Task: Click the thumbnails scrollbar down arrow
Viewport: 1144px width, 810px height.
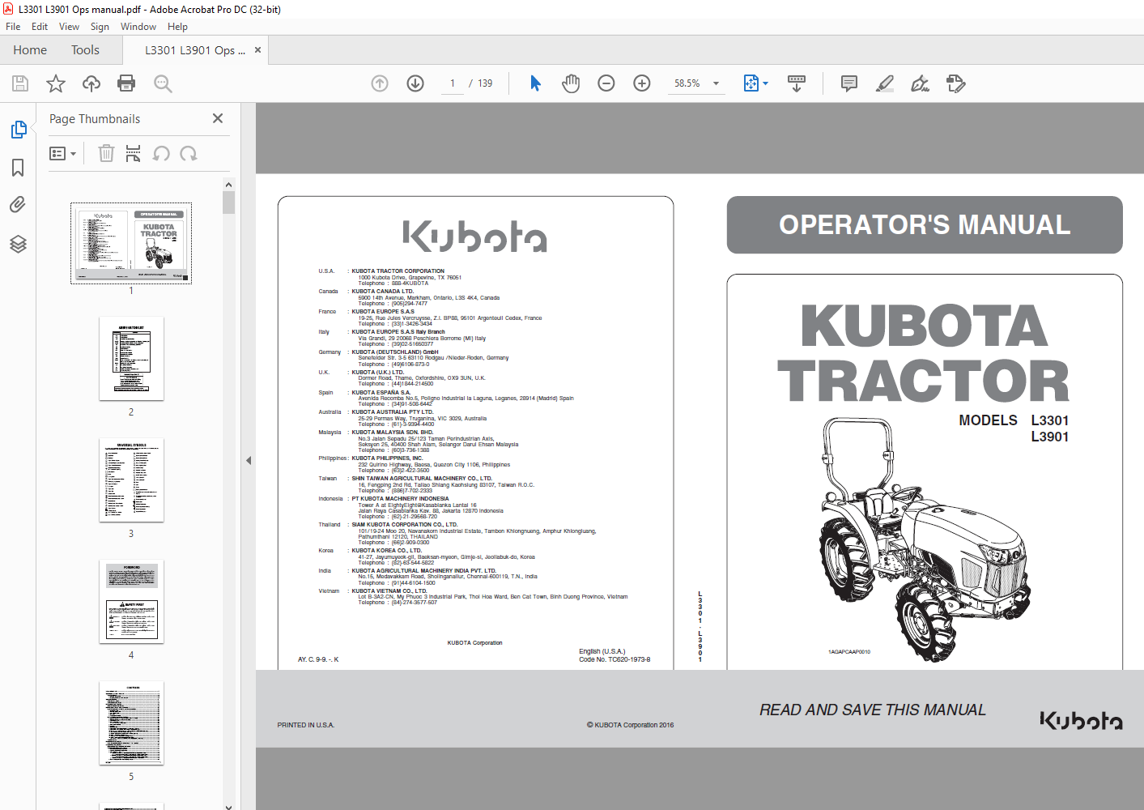Action: (x=228, y=806)
